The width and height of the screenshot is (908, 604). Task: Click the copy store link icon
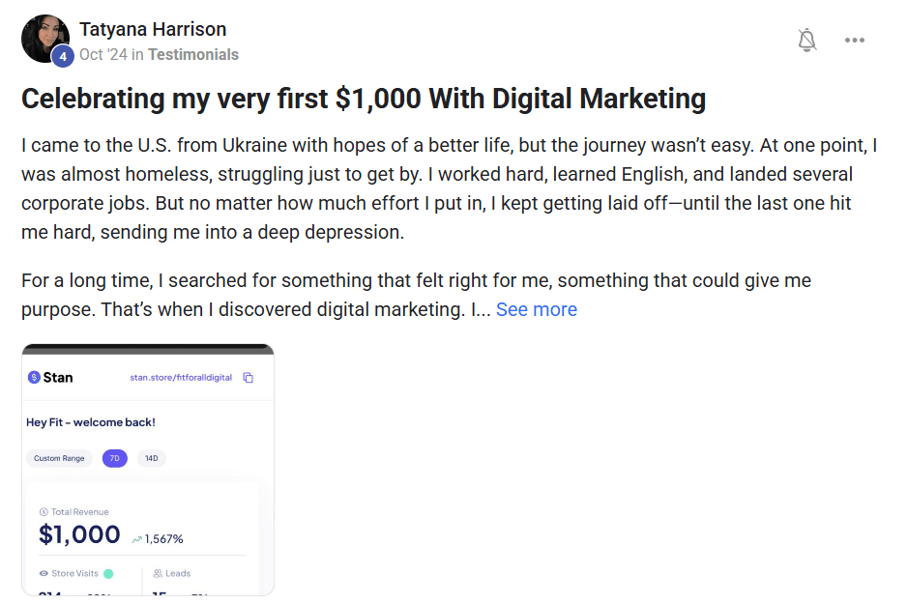point(249,378)
